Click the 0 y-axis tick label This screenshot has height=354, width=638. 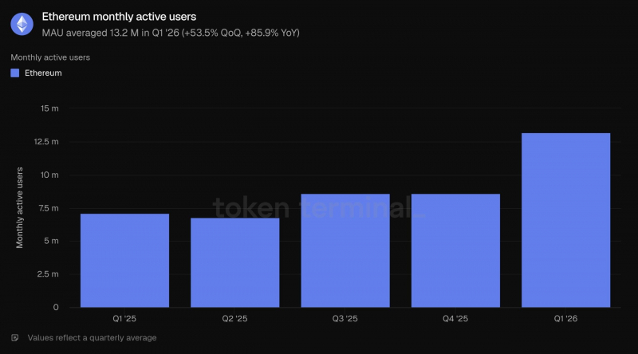[56, 307]
